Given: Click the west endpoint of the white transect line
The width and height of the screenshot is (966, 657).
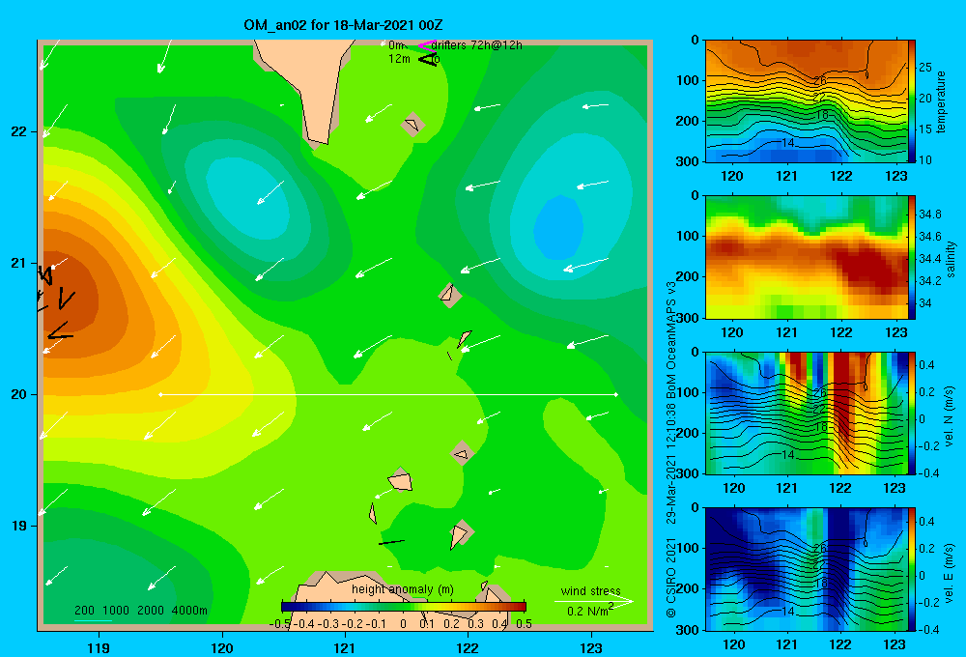Looking at the screenshot, I should point(160,394).
